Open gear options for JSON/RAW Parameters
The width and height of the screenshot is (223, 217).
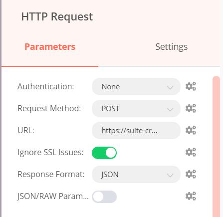tap(191, 196)
